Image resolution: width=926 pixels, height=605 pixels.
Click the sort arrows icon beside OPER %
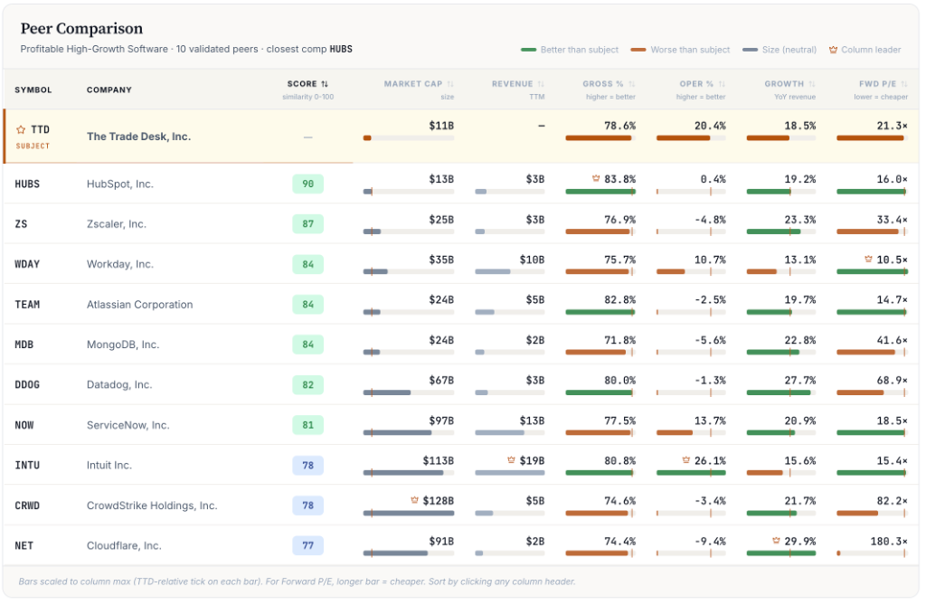(722, 84)
